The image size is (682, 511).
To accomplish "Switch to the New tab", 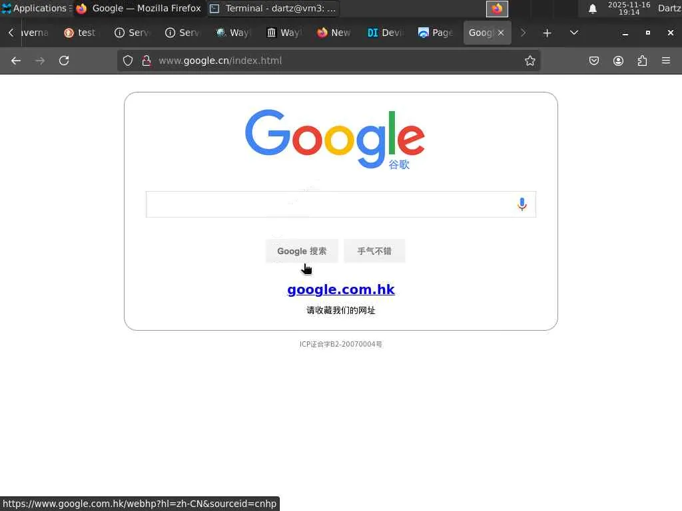I will point(334,33).
